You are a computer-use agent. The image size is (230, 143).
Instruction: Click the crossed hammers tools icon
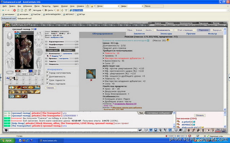(x=30, y=10)
